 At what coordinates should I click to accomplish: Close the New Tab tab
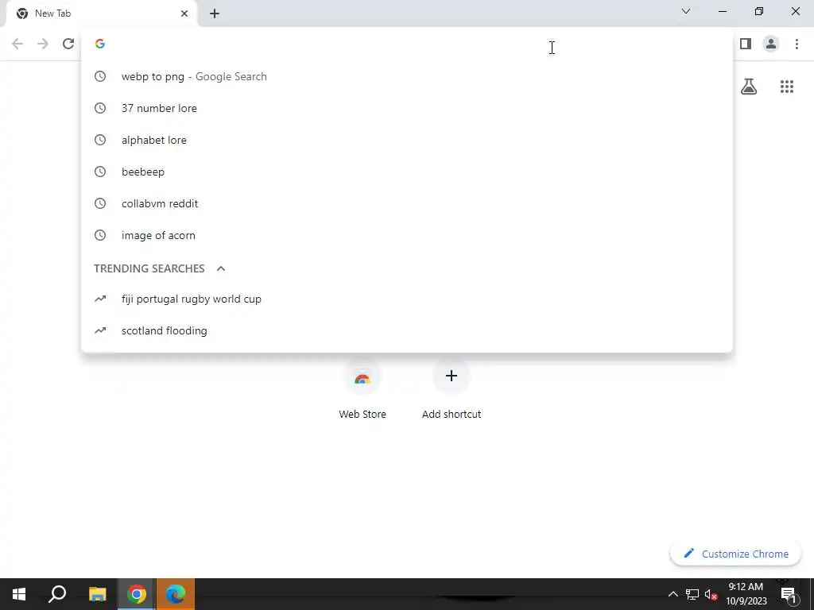pos(184,14)
